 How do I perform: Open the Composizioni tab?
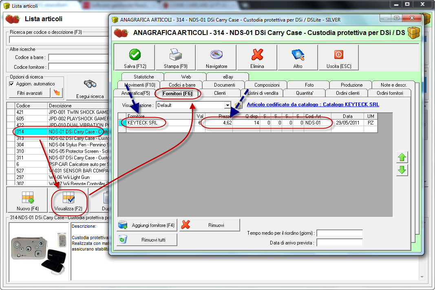point(267,85)
